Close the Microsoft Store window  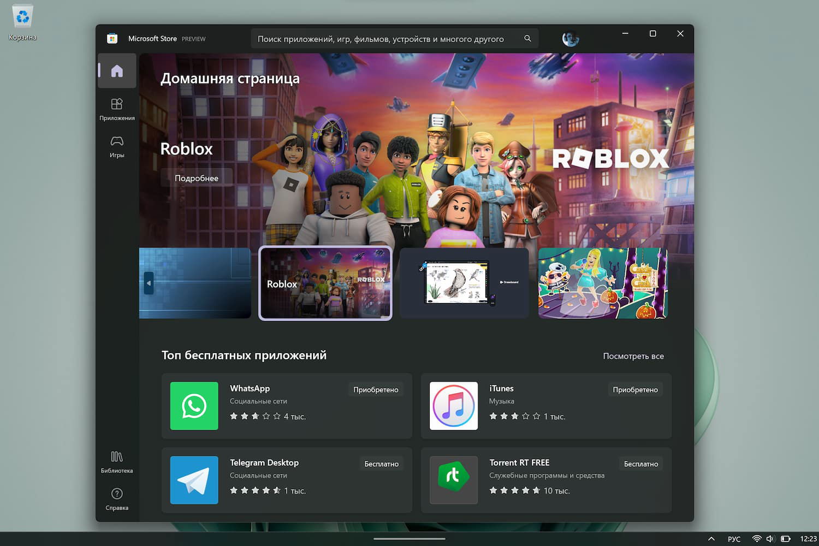pyautogui.click(x=680, y=34)
